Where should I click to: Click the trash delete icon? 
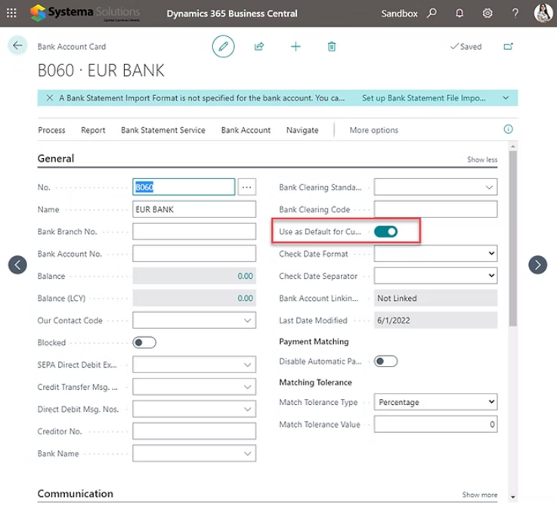click(332, 47)
